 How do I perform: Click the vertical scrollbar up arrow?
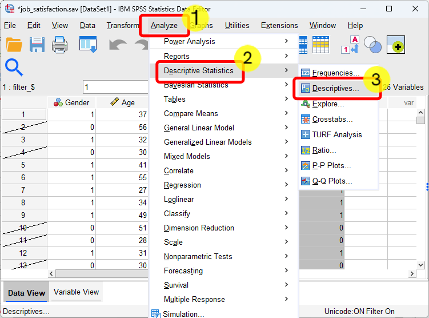tap(420, 113)
